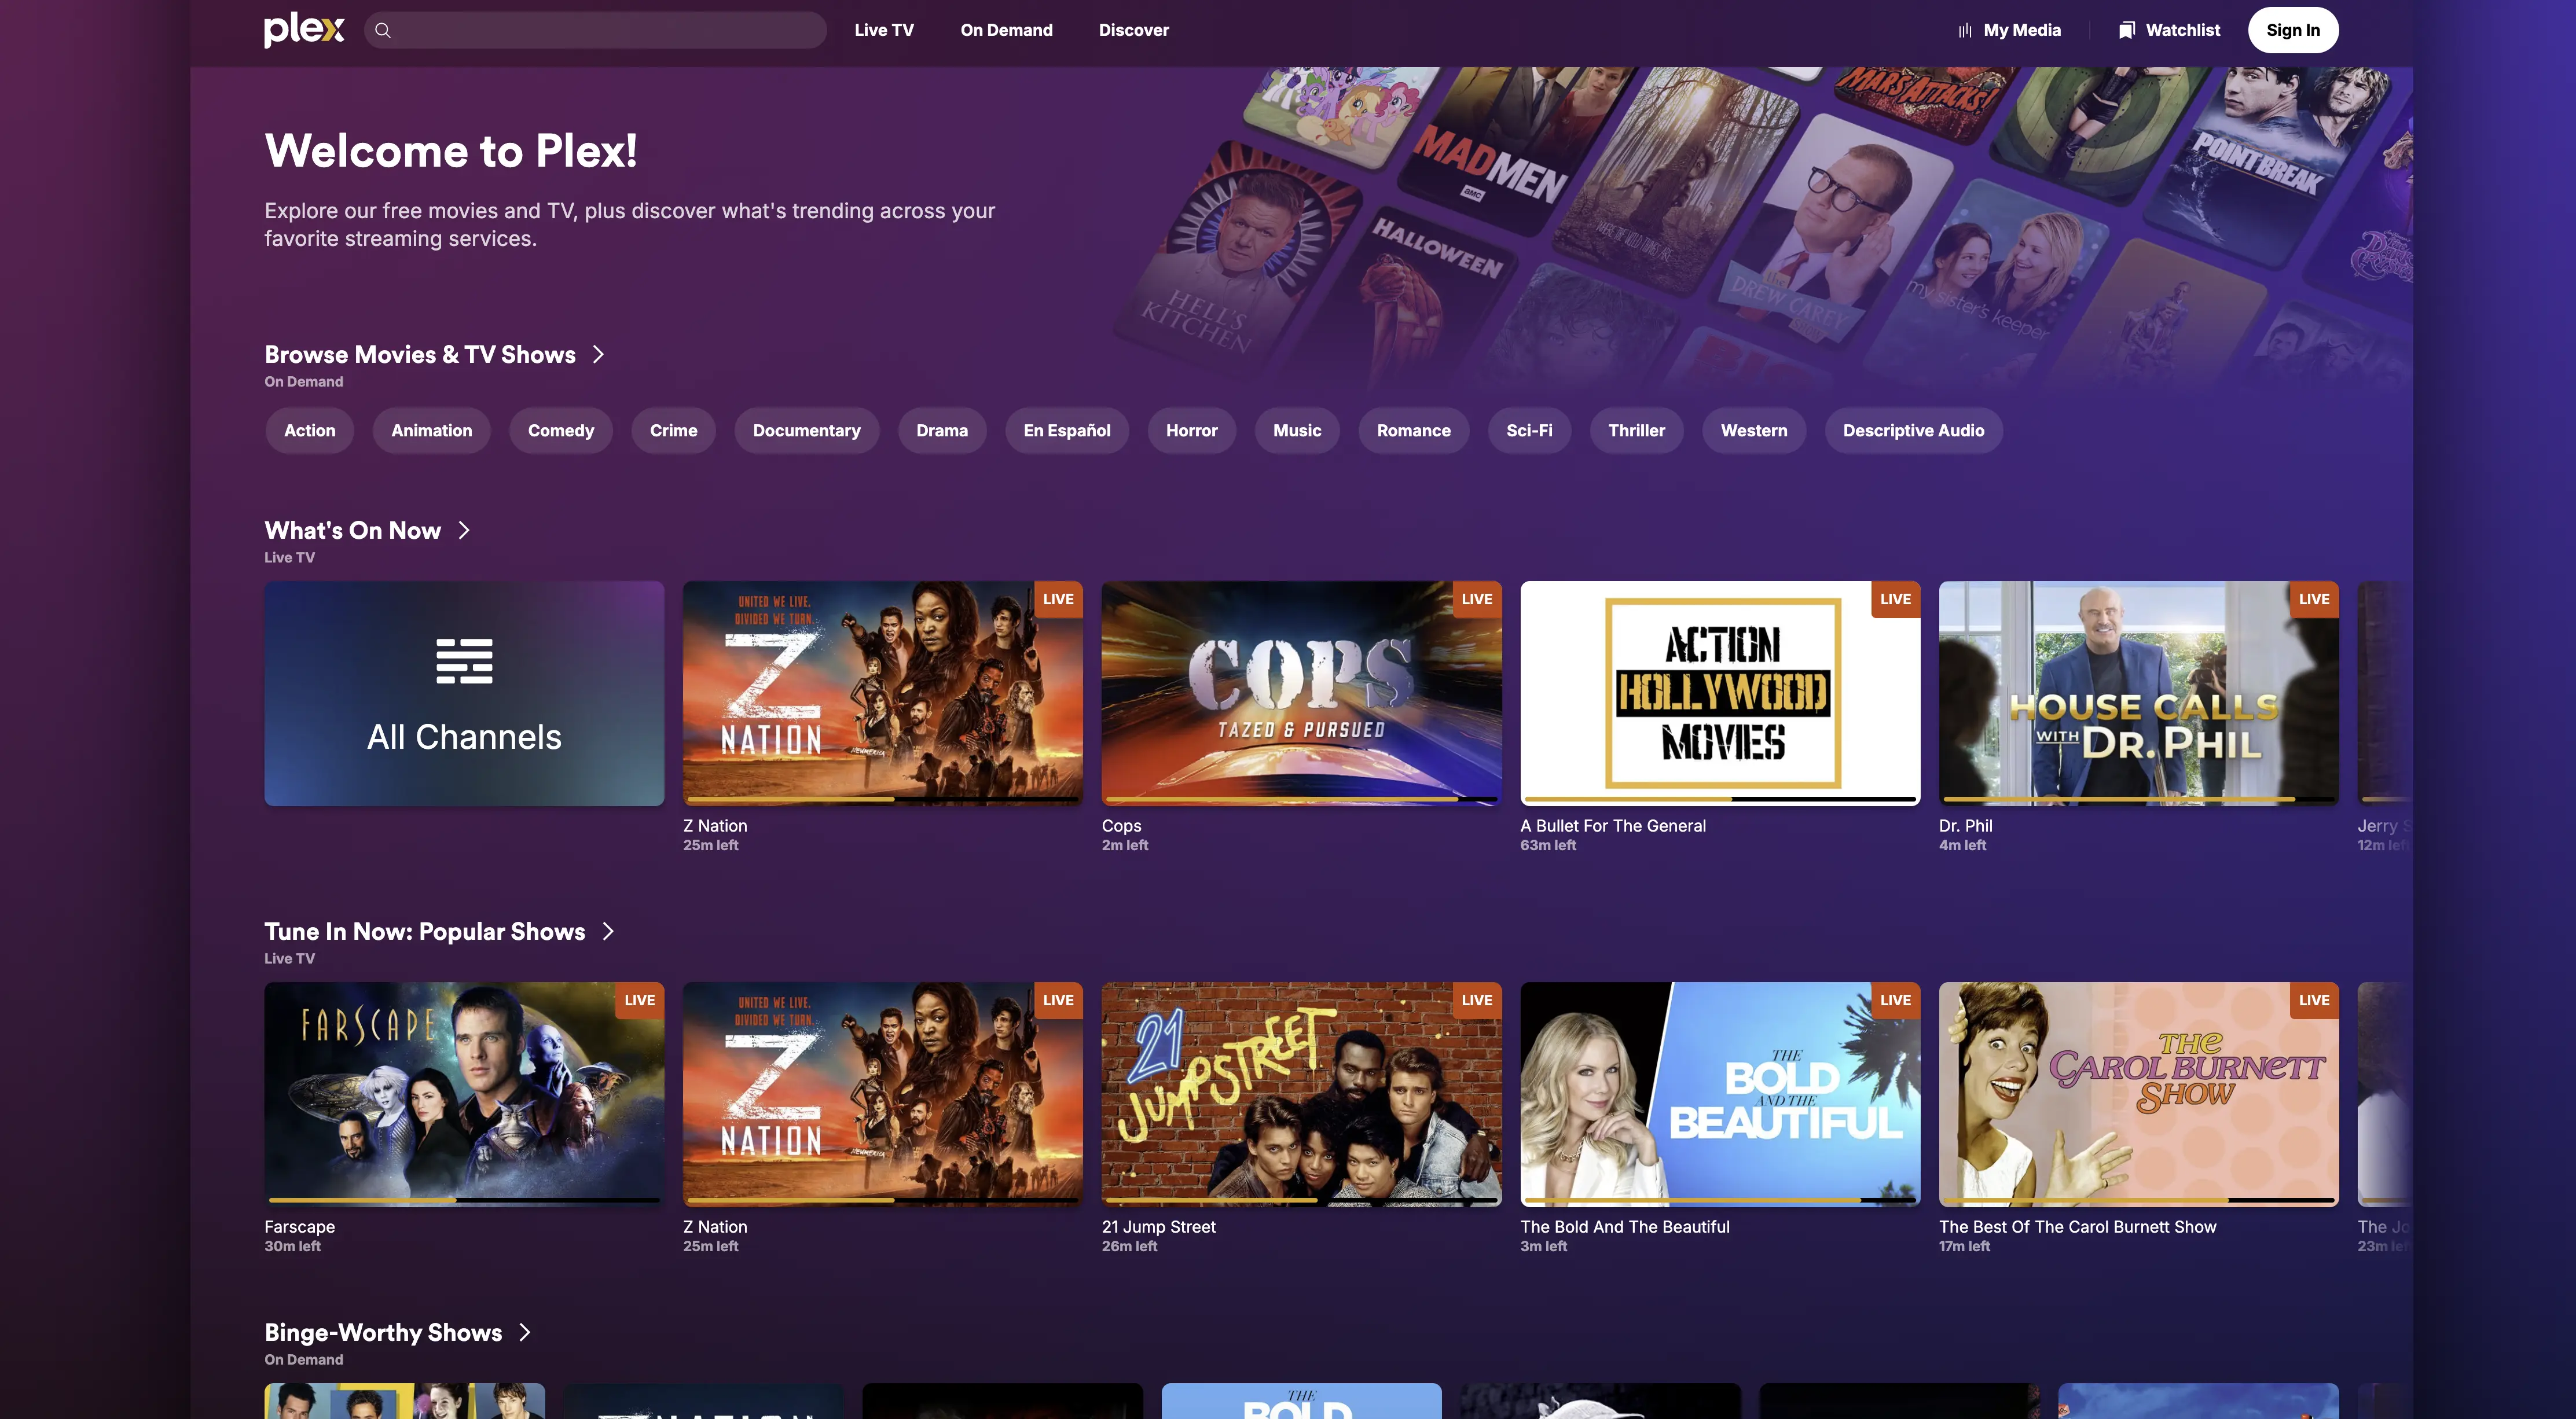
Task: Click the LIVE badge on Cops
Action: (1476, 599)
